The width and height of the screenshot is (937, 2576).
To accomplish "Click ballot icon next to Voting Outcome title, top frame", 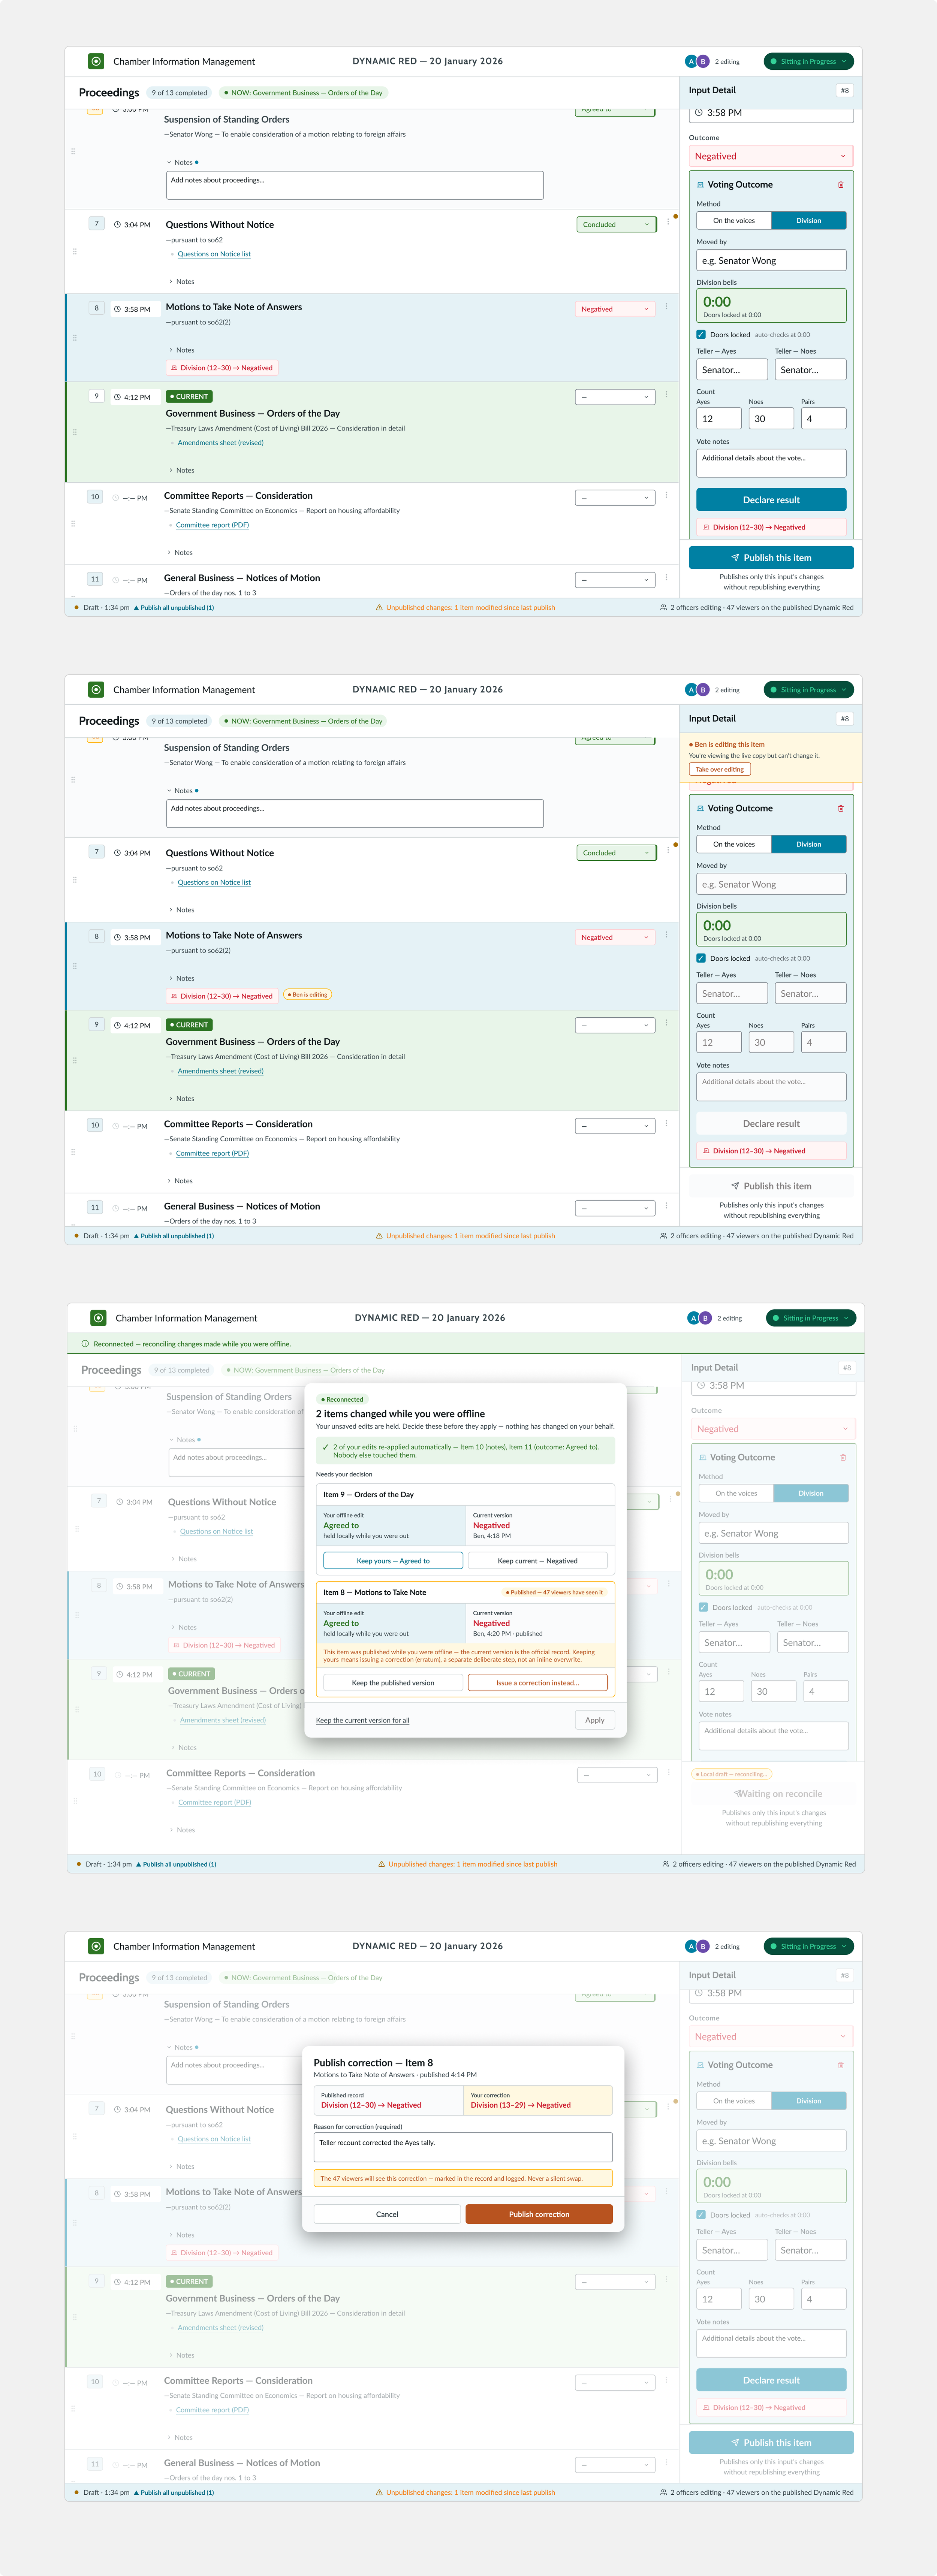I will (x=700, y=185).
